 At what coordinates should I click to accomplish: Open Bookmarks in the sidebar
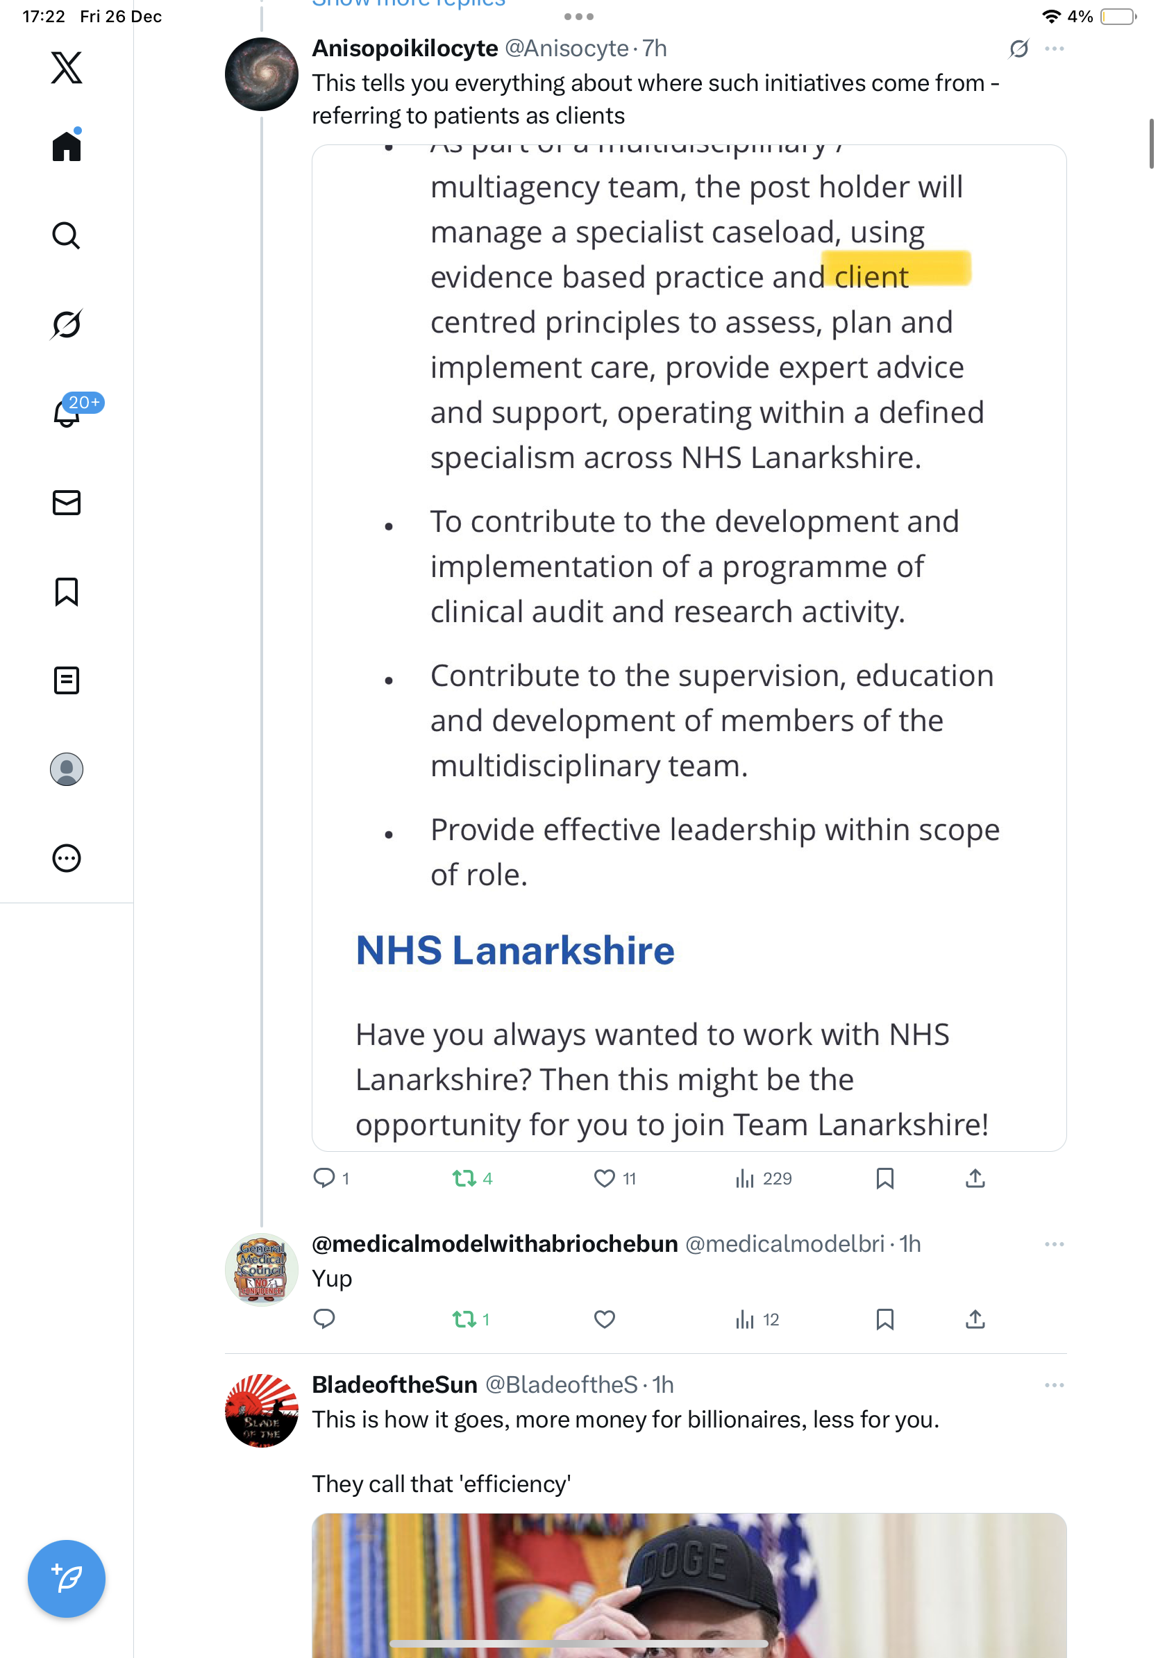pos(67,592)
